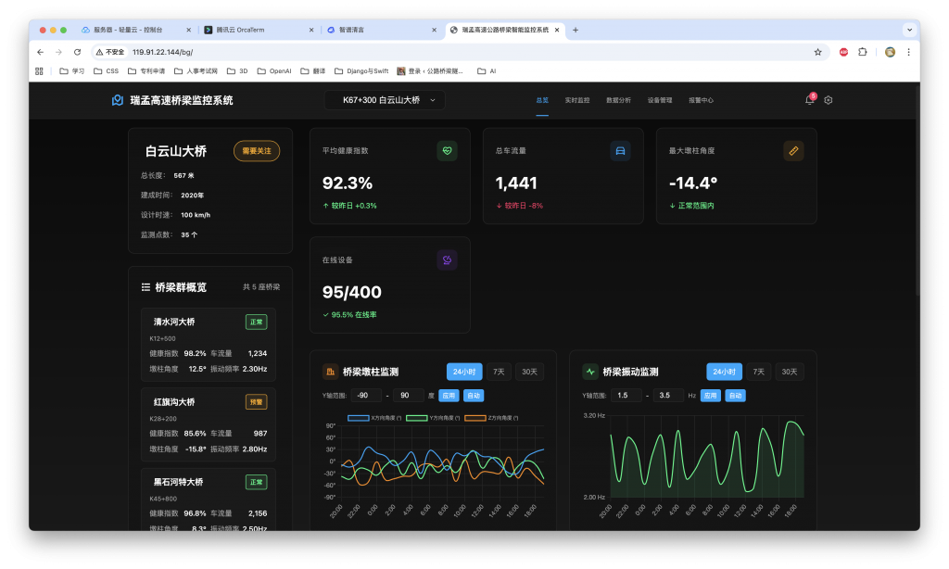
Task: Click the purple icon on 在线设备 card
Action: pos(447,260)
